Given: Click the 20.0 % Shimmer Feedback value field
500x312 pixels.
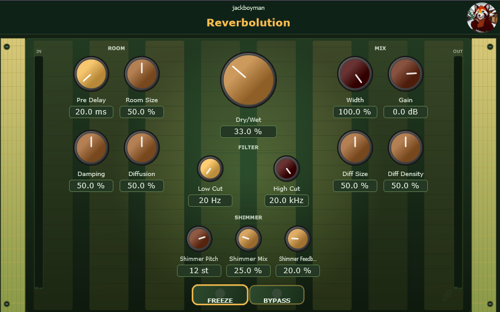Looking at the screenshot, I should coord(298,271).
